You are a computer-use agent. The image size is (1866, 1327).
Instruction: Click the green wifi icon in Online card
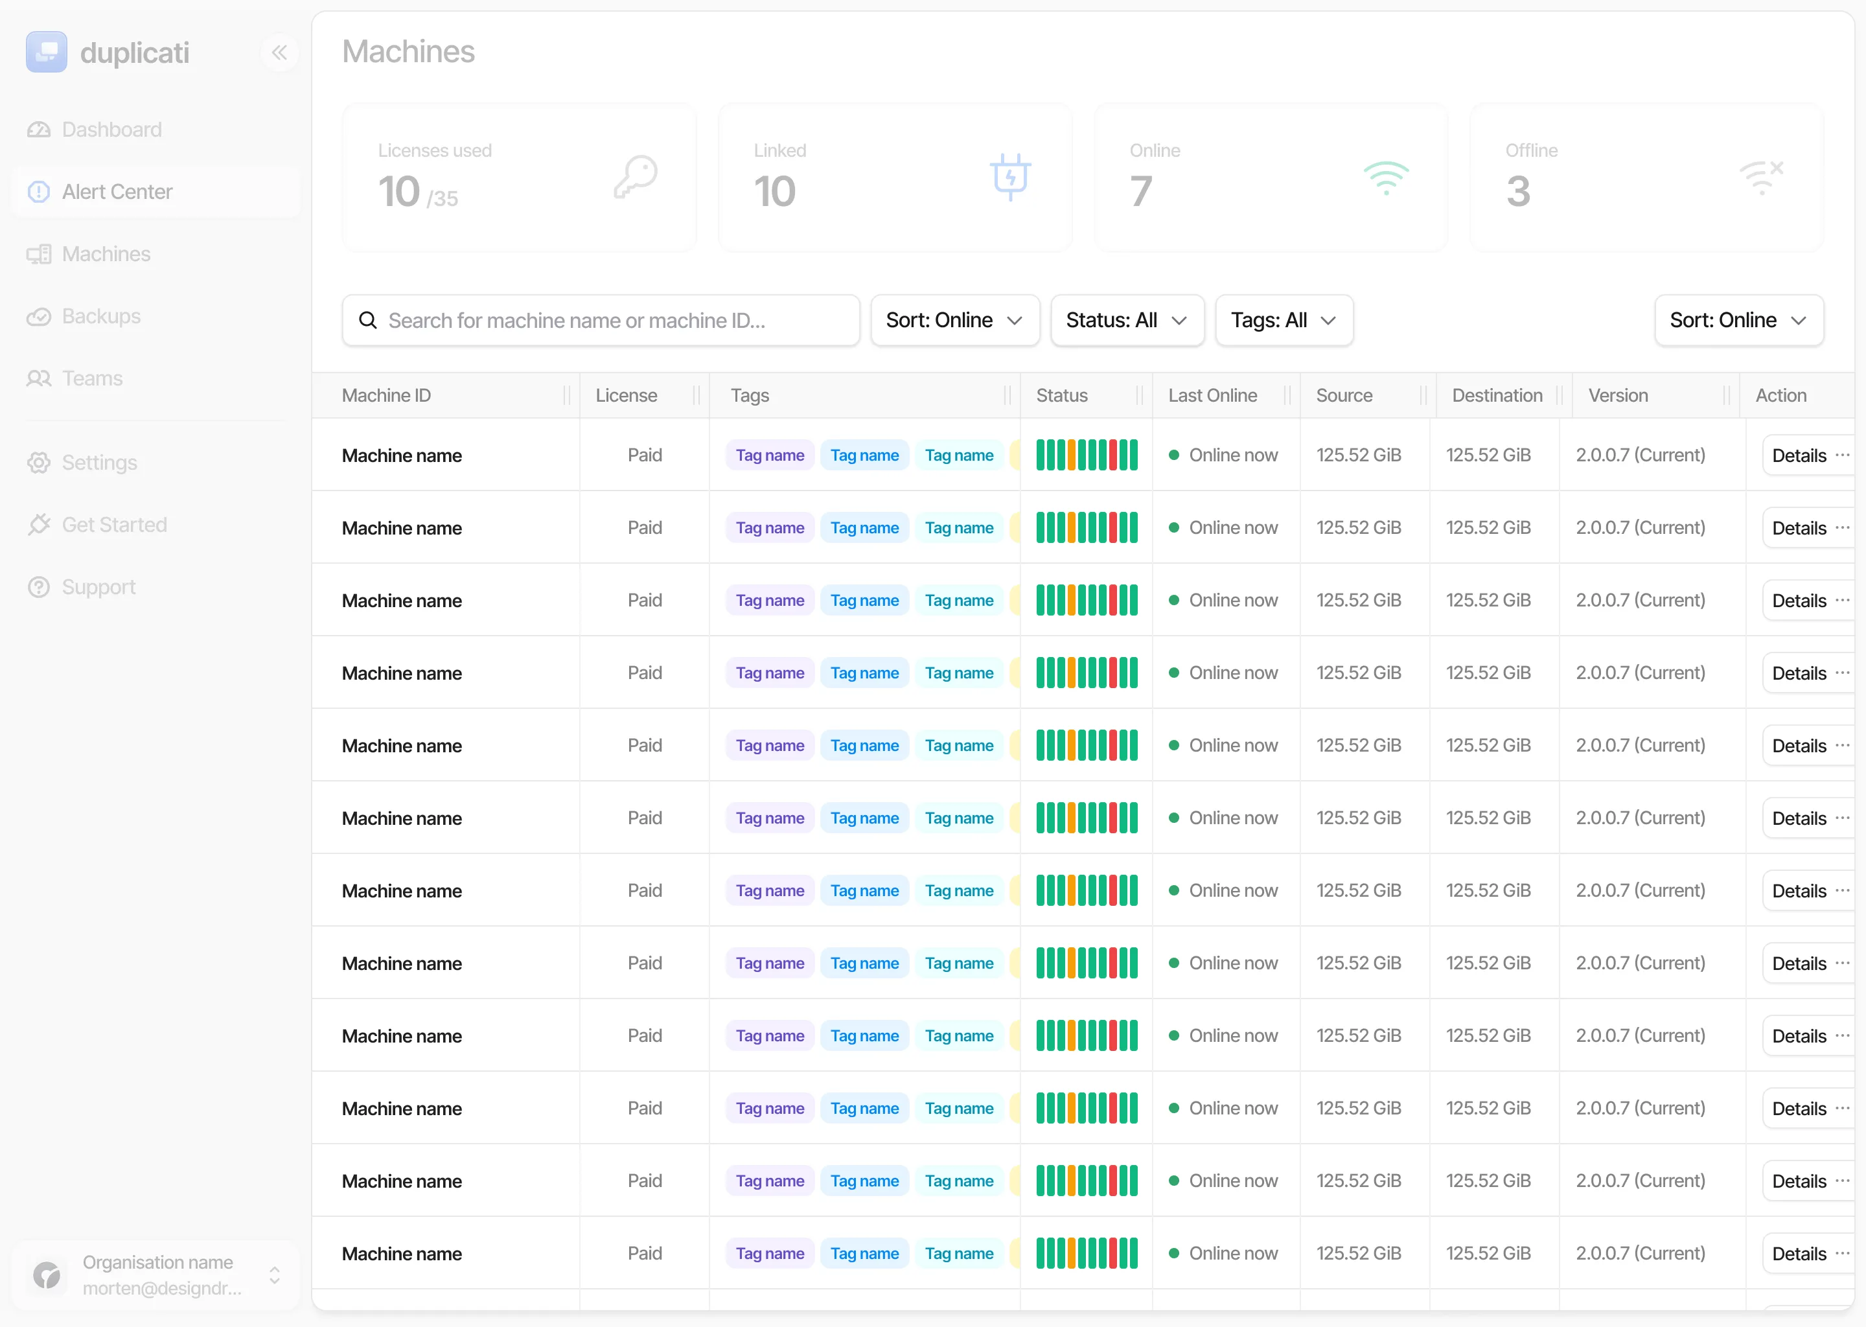(x=1386, y=178)
